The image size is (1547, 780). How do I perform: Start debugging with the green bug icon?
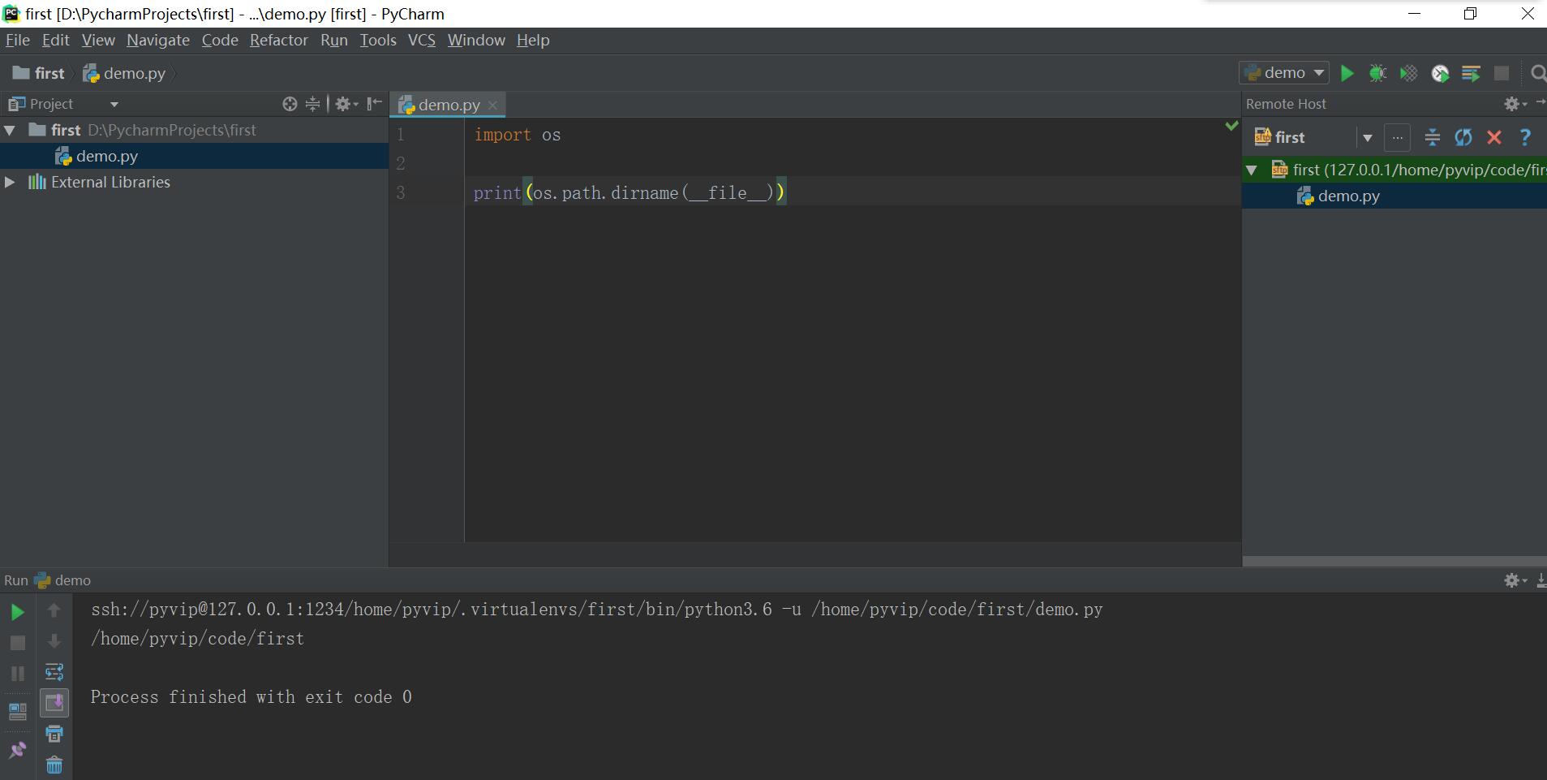tap(1377, 73)
